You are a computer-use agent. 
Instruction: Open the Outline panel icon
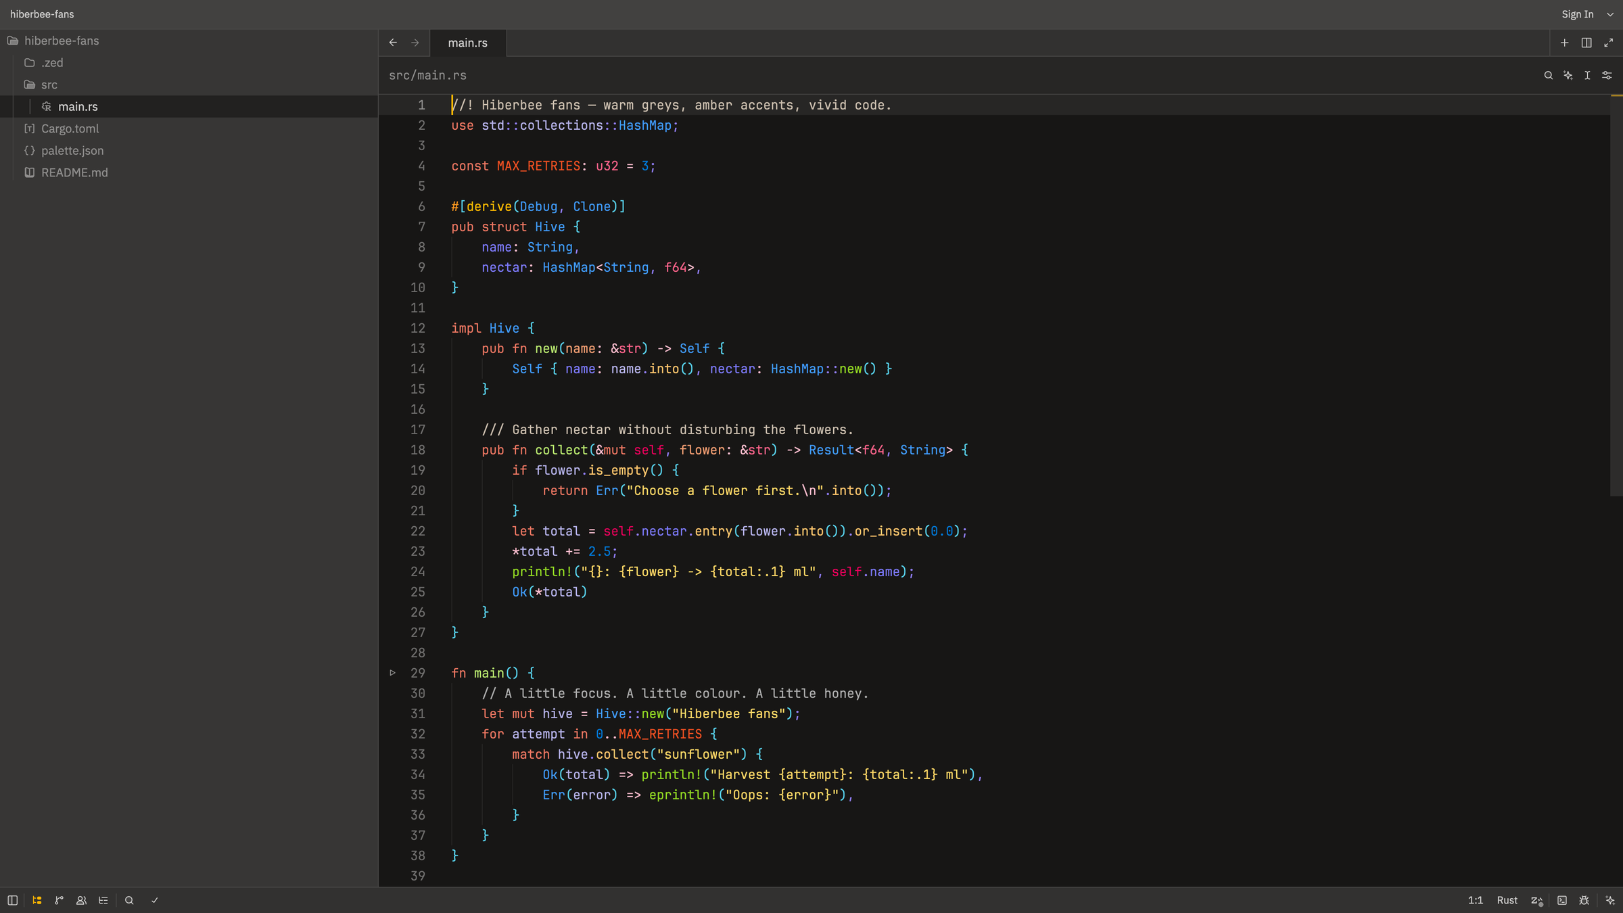(103, 900)
